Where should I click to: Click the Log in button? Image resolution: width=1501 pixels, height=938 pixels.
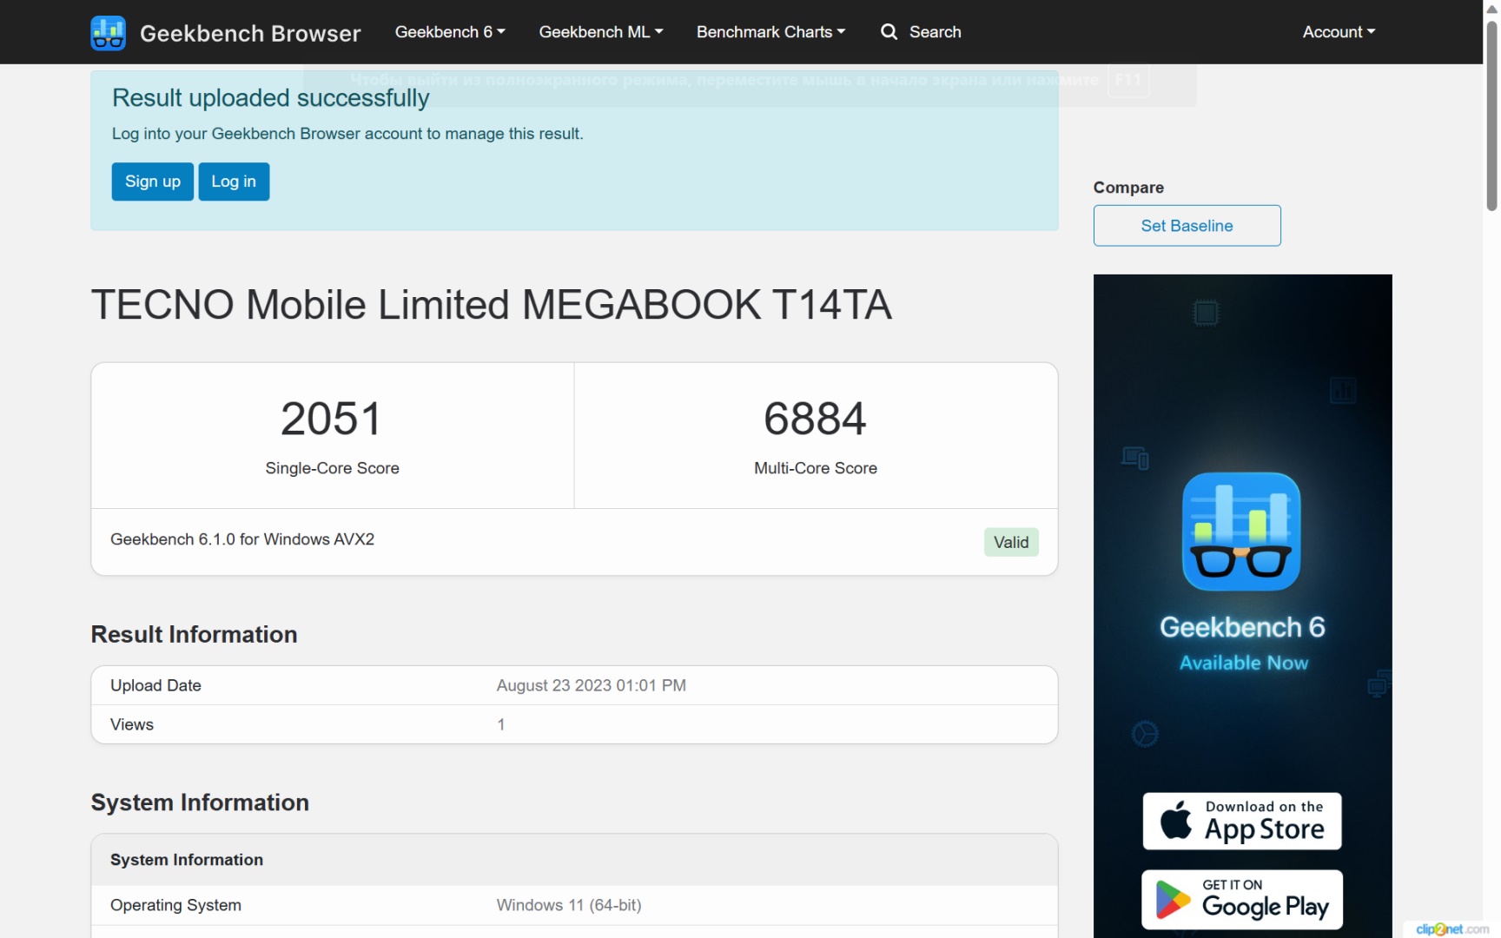coord(234,182)
